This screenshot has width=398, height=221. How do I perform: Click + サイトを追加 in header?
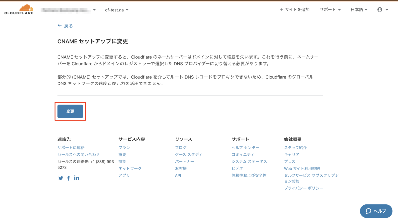pos(295,10)
